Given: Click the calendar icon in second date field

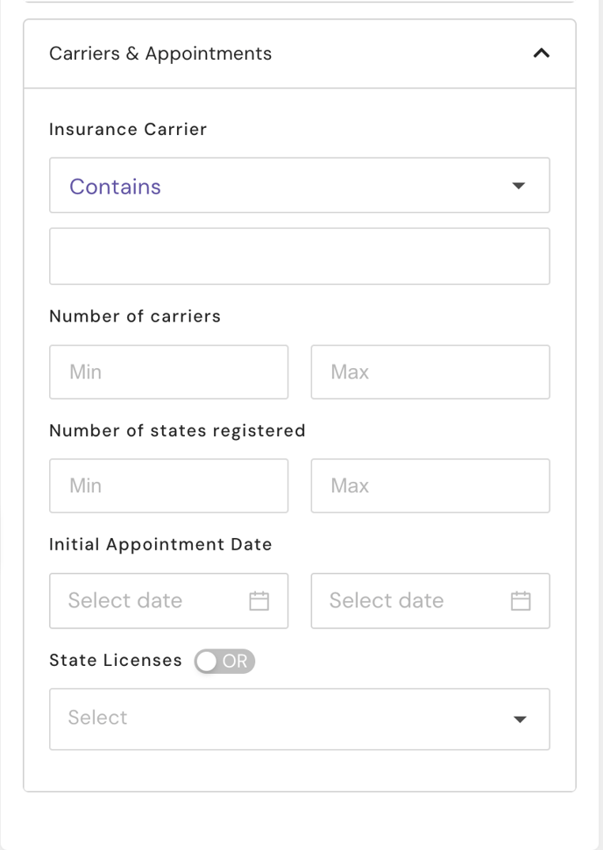Looking at the screenshot, I should (x=521, y=600).
